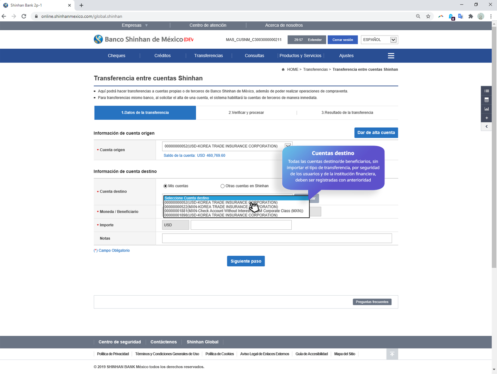497x374 pixels.
Task: Open Productos y Servicios menu
Action: pos(300,56)
